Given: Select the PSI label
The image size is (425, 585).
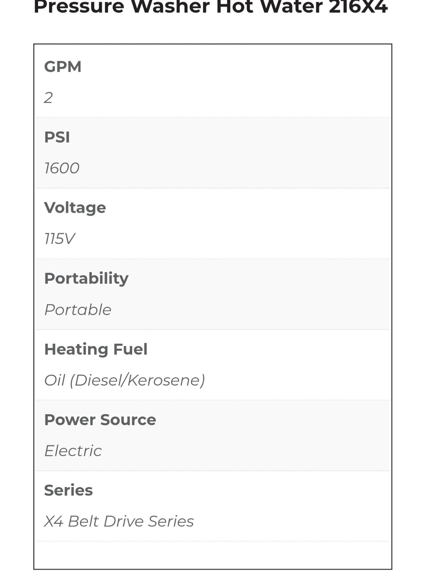Looking at the screenshot, I should [57, 137].
